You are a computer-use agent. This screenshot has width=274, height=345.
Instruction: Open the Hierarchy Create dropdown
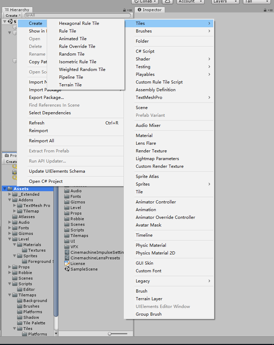click(x=13, y=16)
